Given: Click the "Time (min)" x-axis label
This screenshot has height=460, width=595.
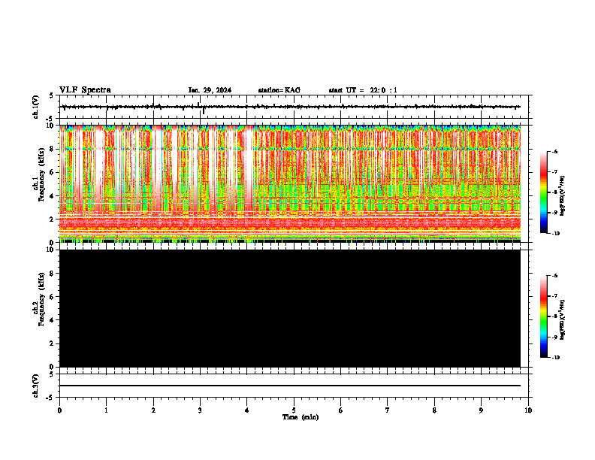Looking at the screenshot, I should pyautogui.click(x=301, y=417).
